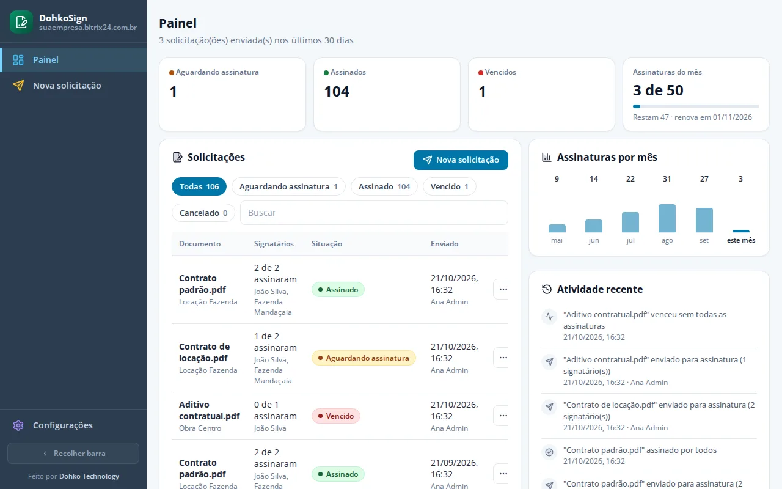This screenshot has width=782, height=489.
Task: Click the Aguardando assinatura status badge
Action: pyautogui.click(x=364, y=358)
